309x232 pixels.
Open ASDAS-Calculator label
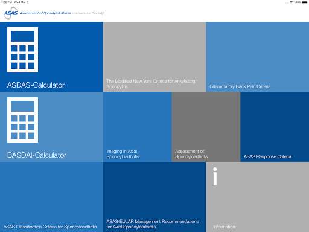pyautogui.click(x=36, y=85)
